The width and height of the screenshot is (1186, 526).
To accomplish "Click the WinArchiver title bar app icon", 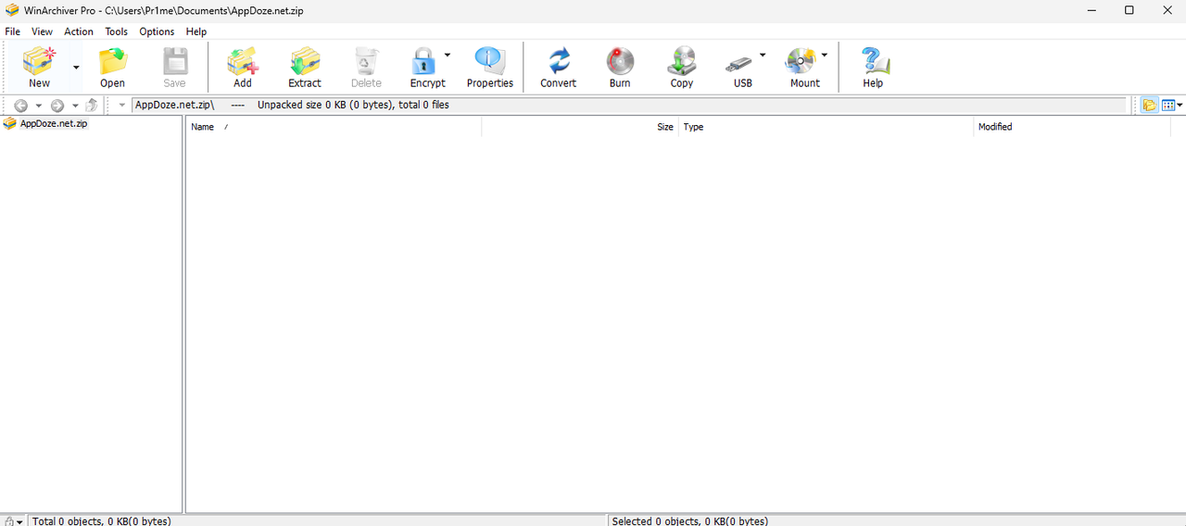I will [12, 10].
